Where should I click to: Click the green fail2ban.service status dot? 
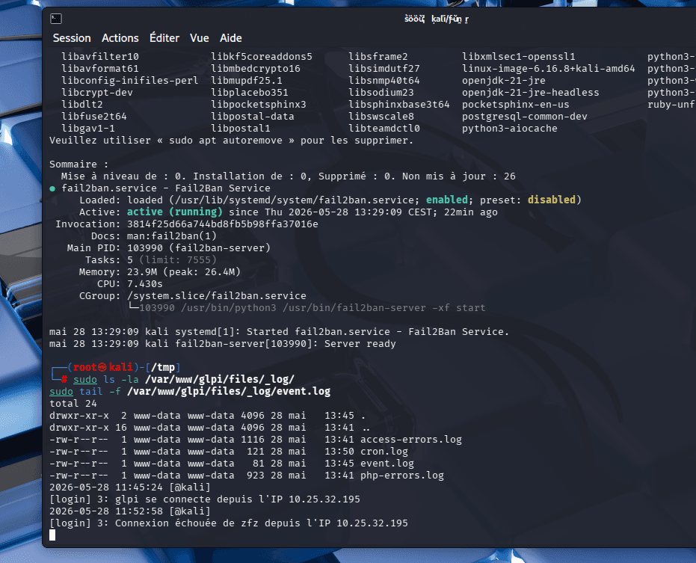coord(52,188)
